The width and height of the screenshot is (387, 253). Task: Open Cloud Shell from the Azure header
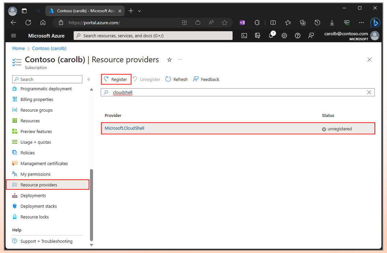coord(244,36)
